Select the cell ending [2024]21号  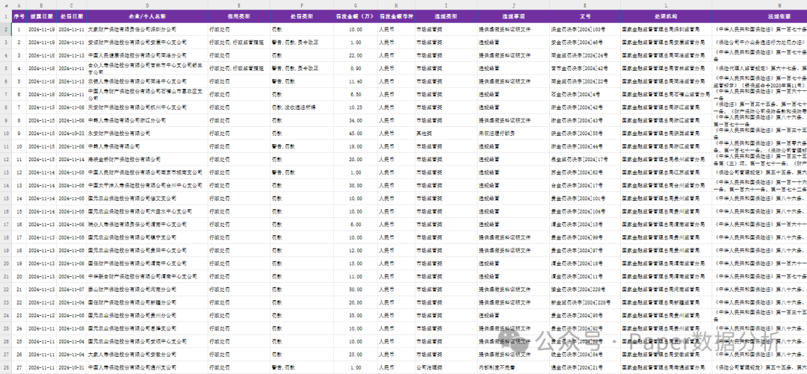(x=585, y=367)
